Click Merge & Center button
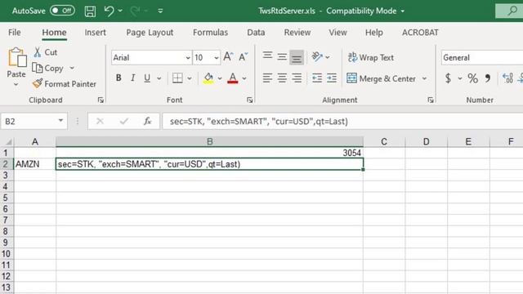Viewport: 523px width, 294px height. [381, 78]
